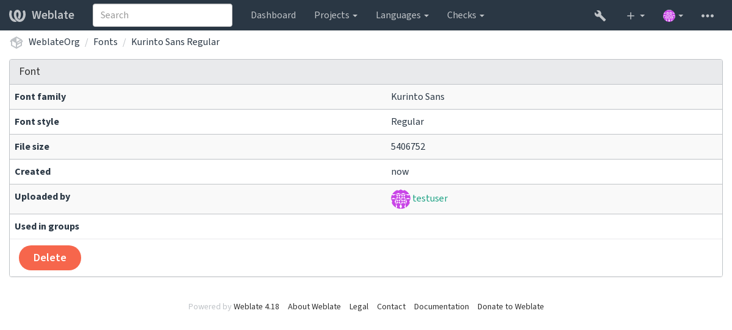Viewport: 732px width, 330px height.
Task: Open the user avatar menu in navbar
Action: [x=673, y=15]
